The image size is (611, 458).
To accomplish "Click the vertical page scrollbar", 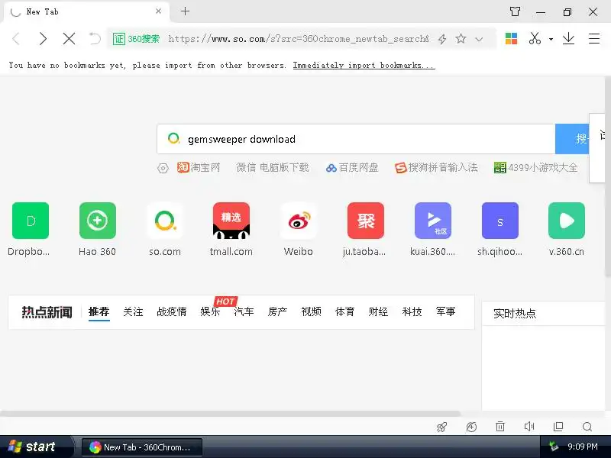I will point(608,176).
